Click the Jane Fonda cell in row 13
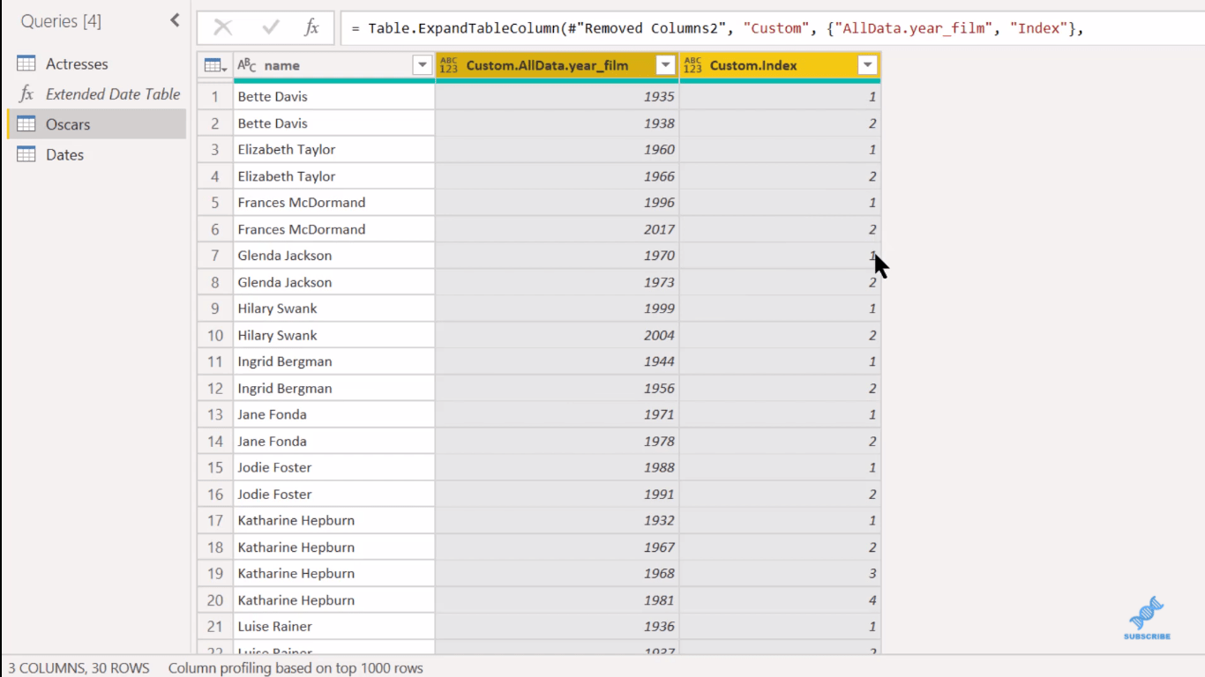This screenshot has width=1205, height=677. [334, 414]
